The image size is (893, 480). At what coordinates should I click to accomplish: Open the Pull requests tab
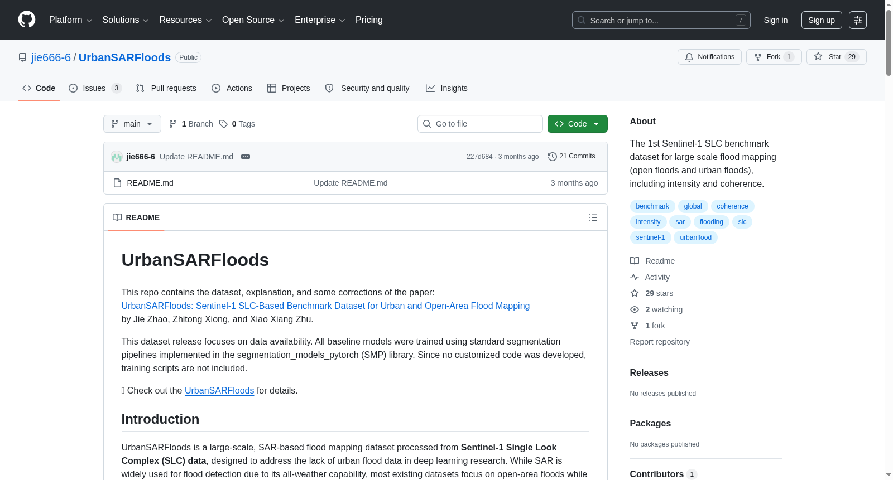point(166,88)
